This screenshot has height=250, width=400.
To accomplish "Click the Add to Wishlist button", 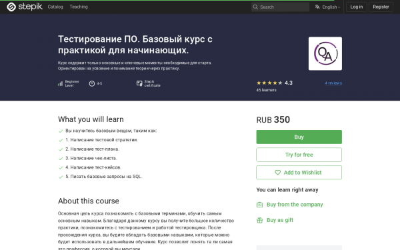I will (299, 173).
